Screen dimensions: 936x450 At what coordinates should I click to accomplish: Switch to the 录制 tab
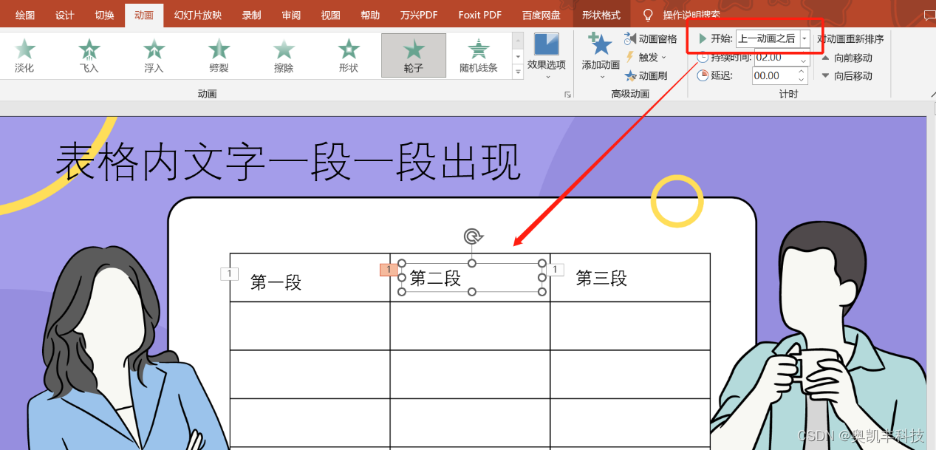click(x=252, y=16)
